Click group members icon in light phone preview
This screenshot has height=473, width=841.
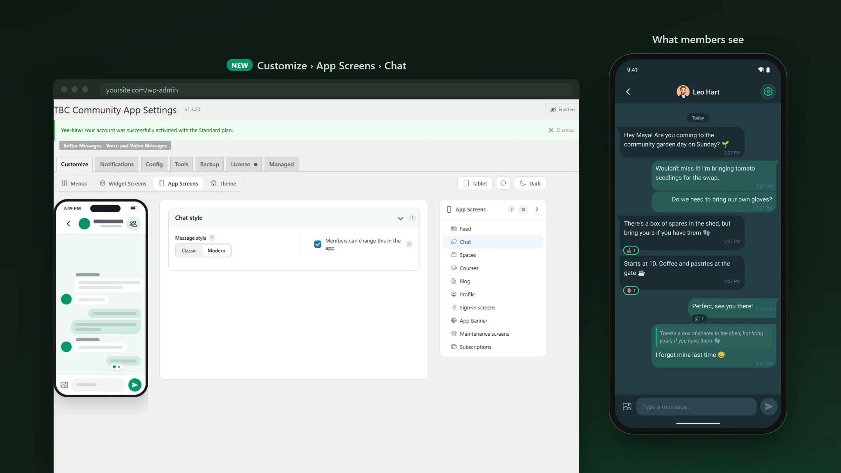[x=133, y=224]
